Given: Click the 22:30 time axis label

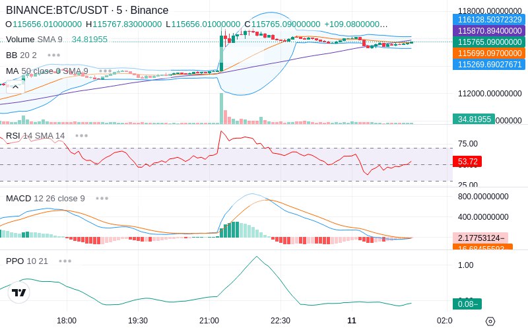Looking at the screenshot, I should (280, 321).
